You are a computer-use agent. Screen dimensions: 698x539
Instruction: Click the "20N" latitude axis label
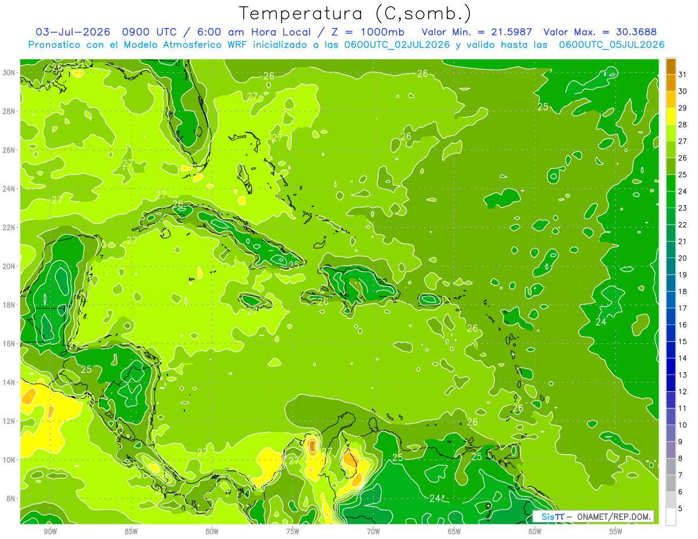pos(10,266)
